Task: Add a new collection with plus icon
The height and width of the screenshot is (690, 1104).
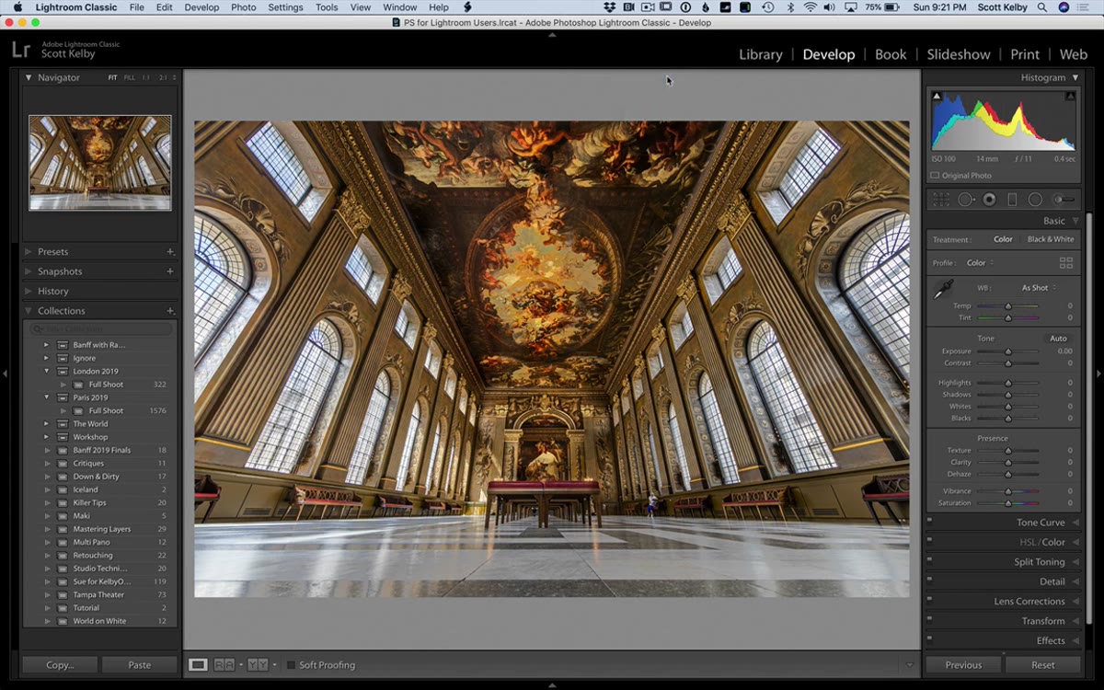Action: [x=170, y=311]
